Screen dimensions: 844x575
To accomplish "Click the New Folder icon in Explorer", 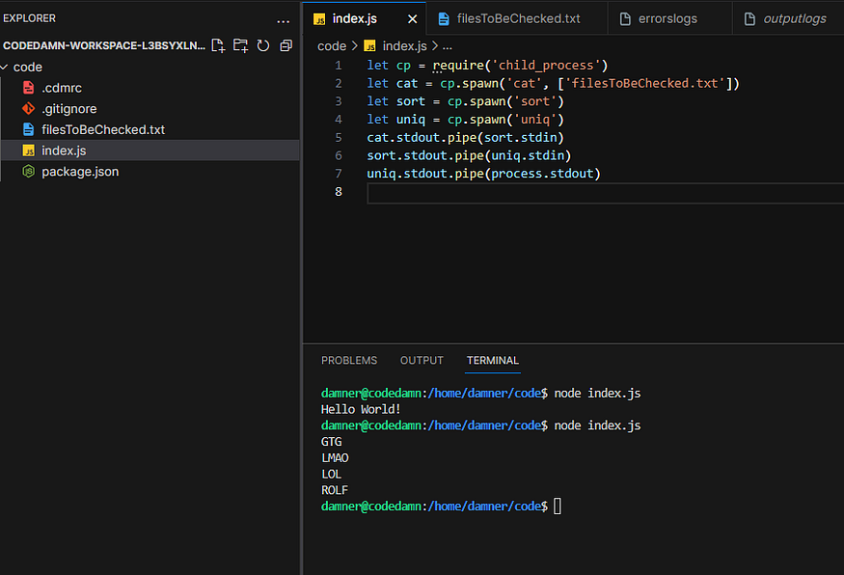I will pos(240,45).
